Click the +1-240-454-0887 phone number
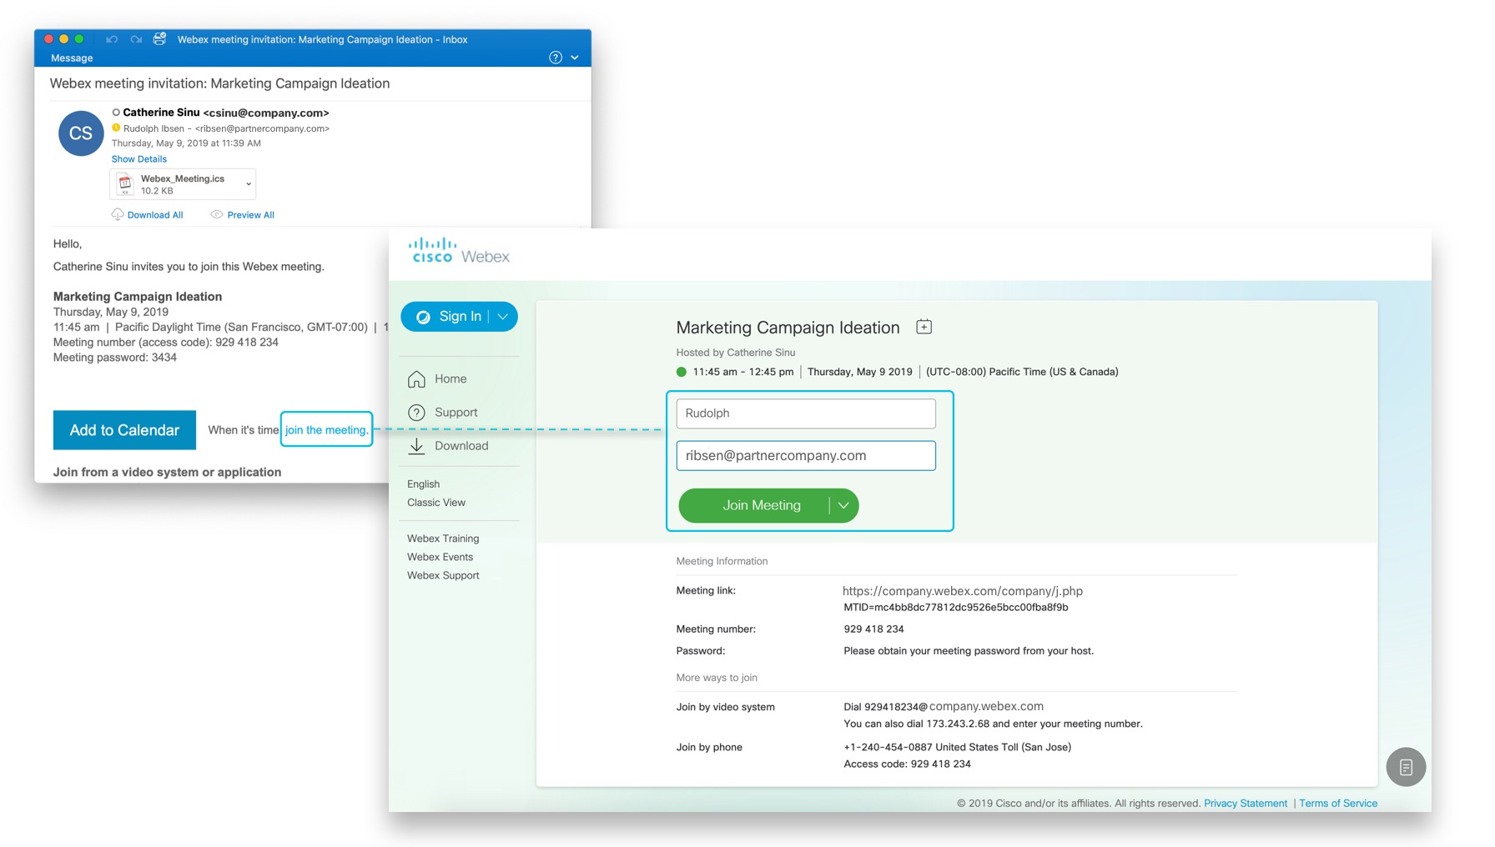This screenshot has height=847, width=1495. (888, 748)
